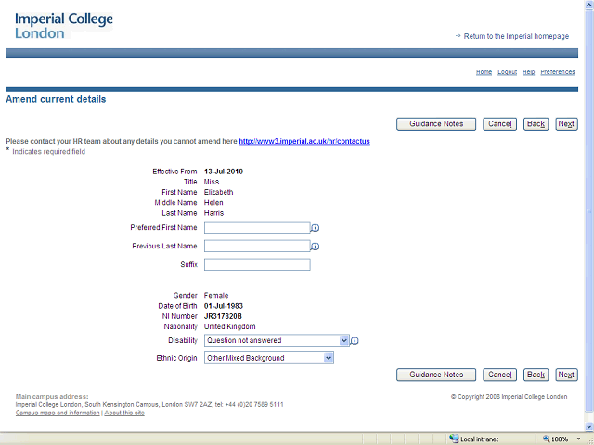Click Next button below Ethnic Origin field
This screenshot has width=594, height=445.
coord(566,375)
